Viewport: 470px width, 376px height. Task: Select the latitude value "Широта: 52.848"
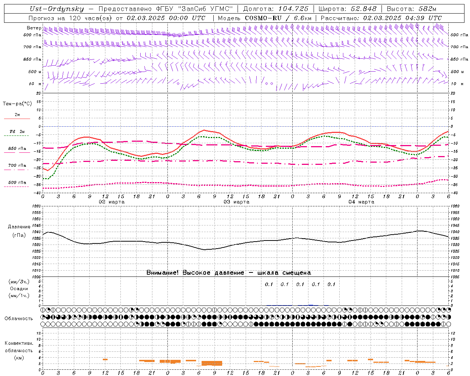click(347, 9)
